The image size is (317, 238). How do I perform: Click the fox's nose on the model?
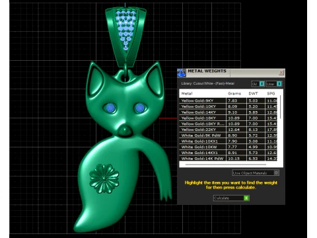(x=125, y=130)
